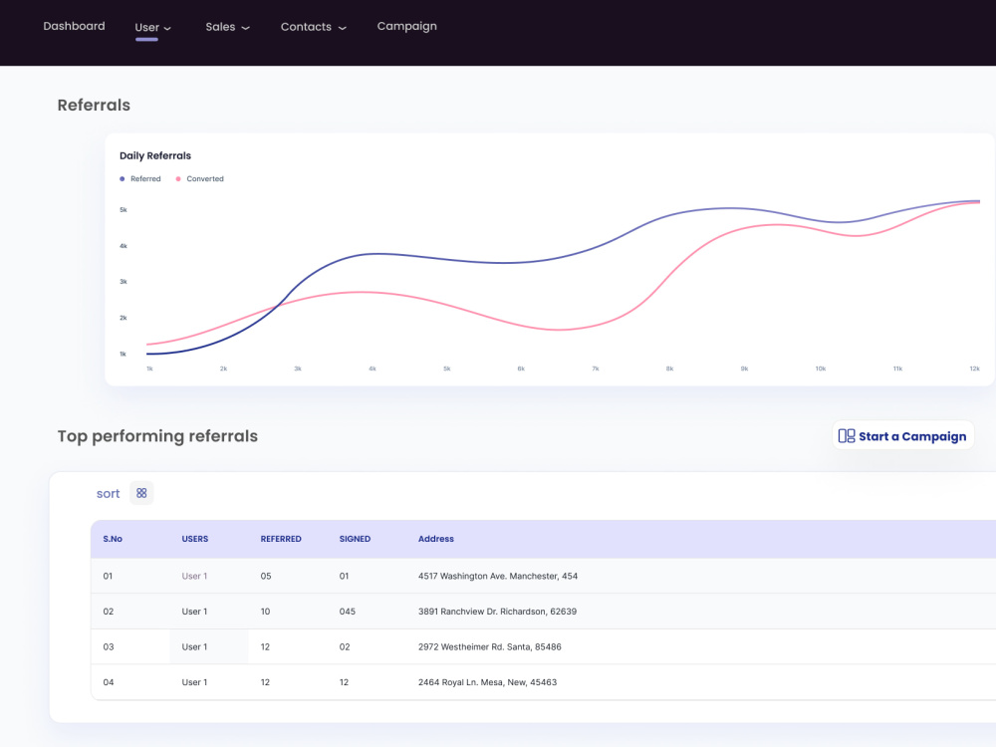Image resolution: width=996 pixels, height=747 pixels.
Task: Go to the Campaign page
Action: pyautogui.click(x=406, y=26)
